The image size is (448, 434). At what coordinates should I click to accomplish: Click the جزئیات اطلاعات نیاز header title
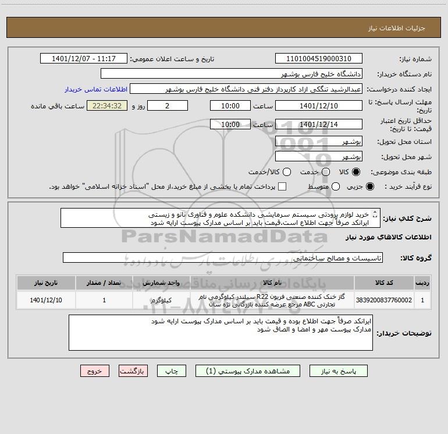(397, 28)
